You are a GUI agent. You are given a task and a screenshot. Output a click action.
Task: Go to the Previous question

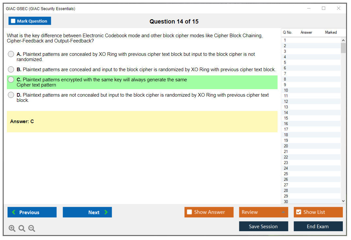(x=32, y=212)
